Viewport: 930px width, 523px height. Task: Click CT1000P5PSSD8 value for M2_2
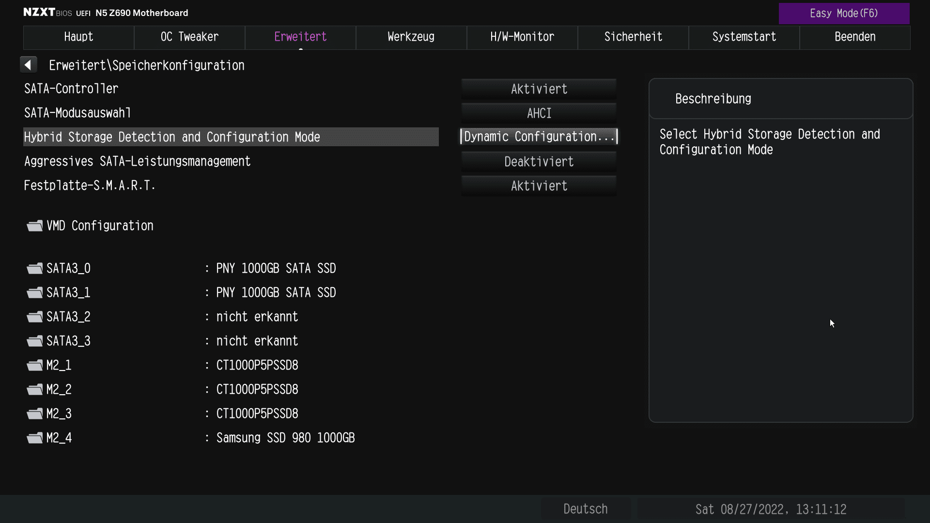[x=257, y=390]
